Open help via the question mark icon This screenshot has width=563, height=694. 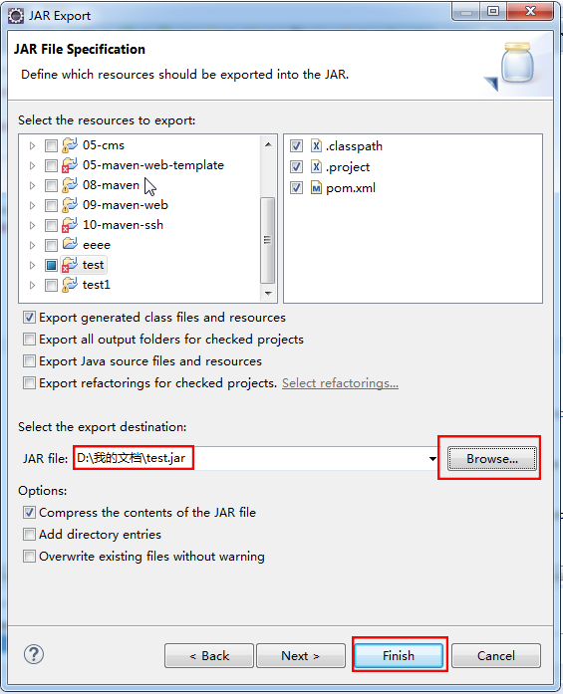coord(34,654)
